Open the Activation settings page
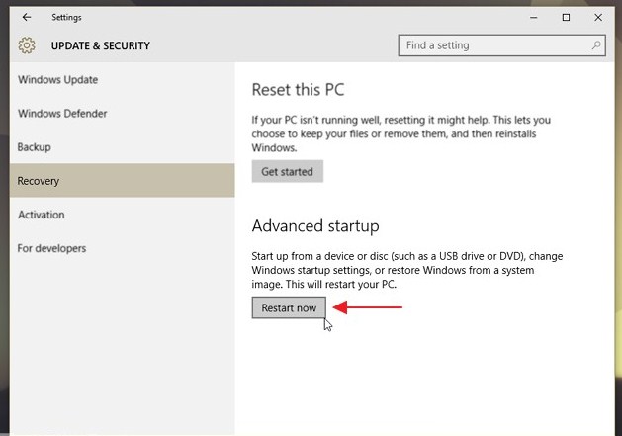Image resolution: width=622 pixels, height=436 pixels. (42, 215)
